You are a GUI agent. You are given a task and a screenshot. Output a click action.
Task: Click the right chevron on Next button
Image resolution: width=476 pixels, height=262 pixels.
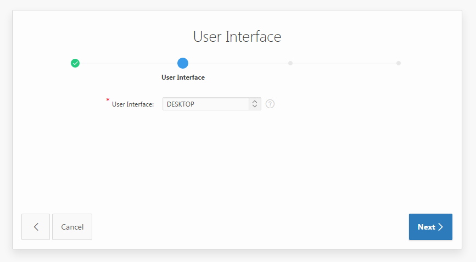441,227
